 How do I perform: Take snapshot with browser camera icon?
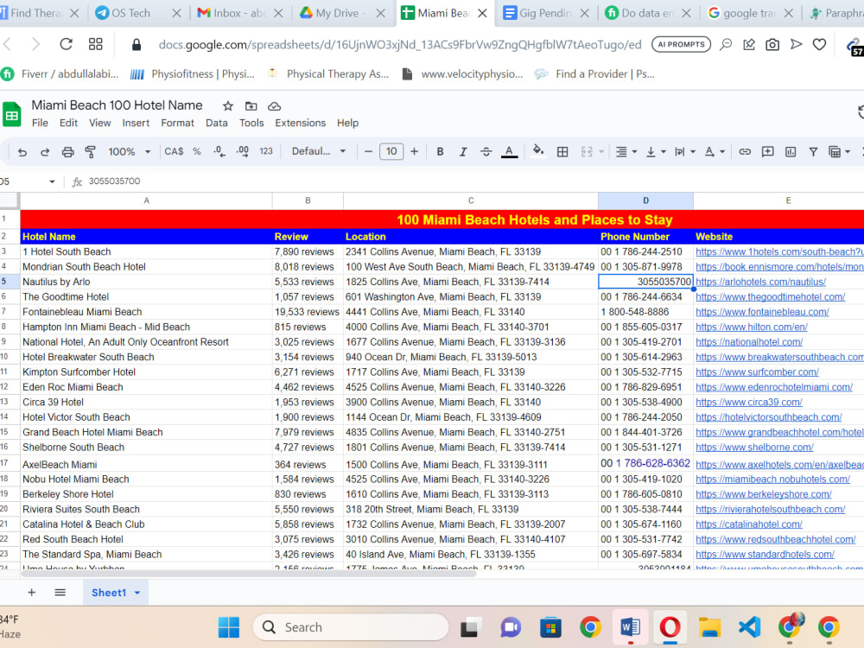click(772, 45)
